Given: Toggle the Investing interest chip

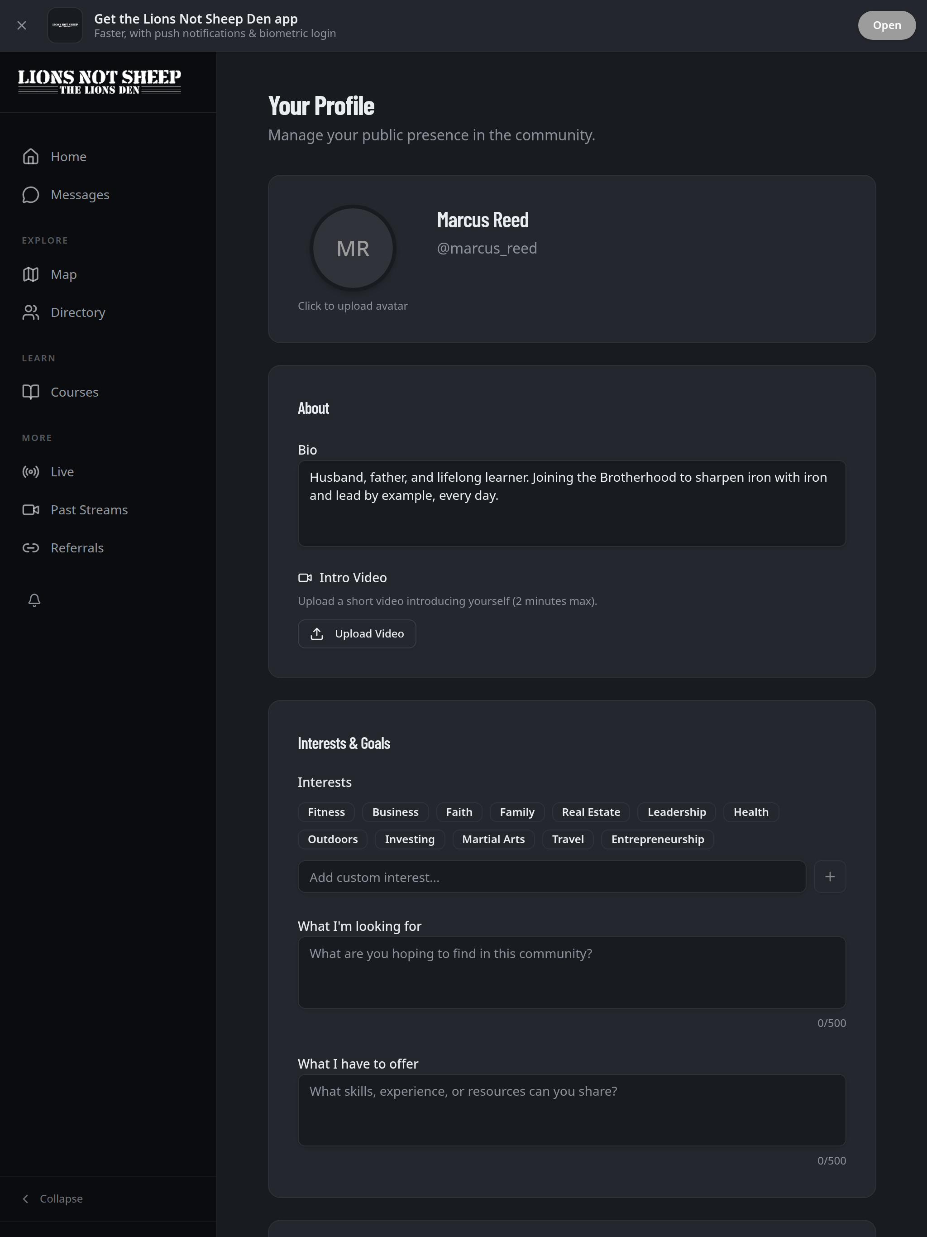Looking at the screenshot, I should [x=410, y=839].
